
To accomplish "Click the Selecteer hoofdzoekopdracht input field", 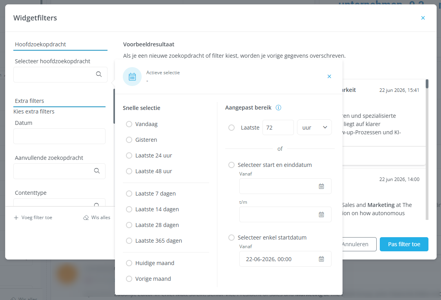I will tap(60, 75).
